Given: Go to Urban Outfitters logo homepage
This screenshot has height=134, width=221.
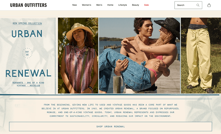Looking at the screenshot, I should [28, 5].
